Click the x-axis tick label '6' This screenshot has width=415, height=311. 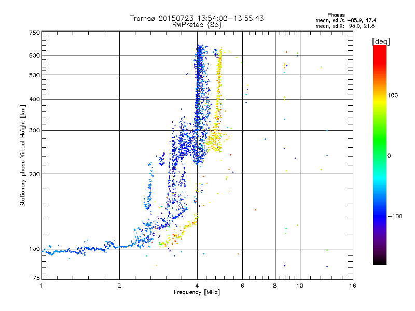242,286
